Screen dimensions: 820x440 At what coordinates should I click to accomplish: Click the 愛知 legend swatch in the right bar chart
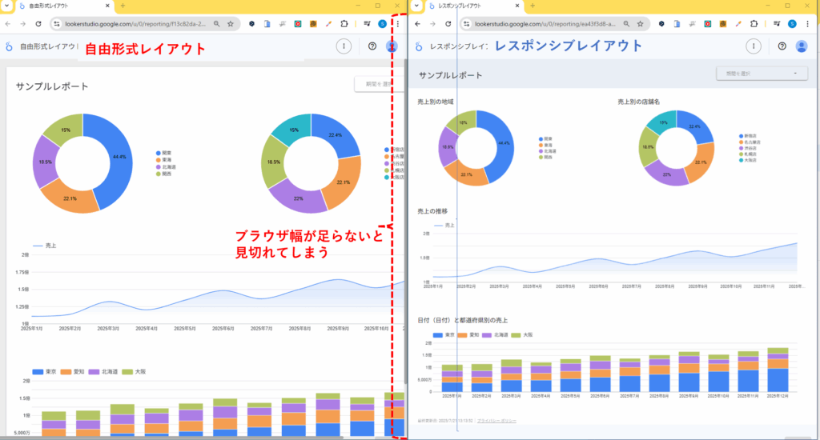click(462, 335)
